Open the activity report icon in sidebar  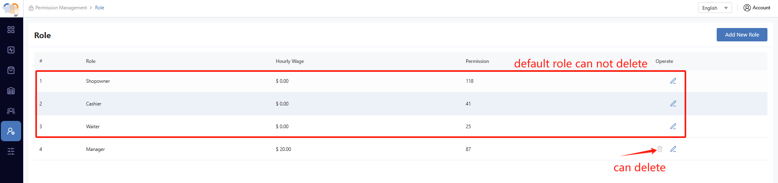pos(11,50)
